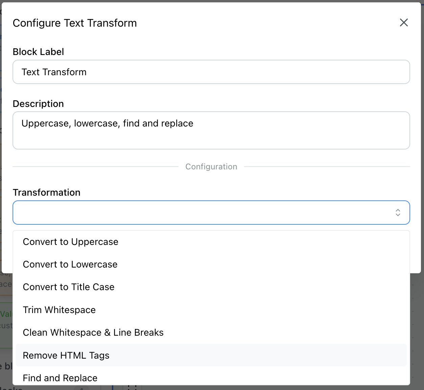424x390 pixels.
Task: Choose Clean Whitespace & Line Breaks
Action: [93, 333]
